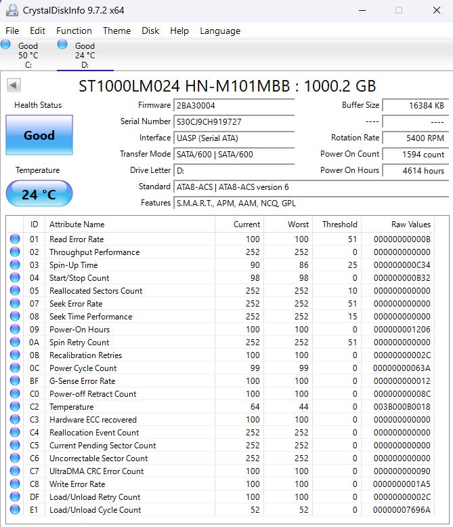This screenshot has width=453, height=527.
Task: Click the Standard field ATA8-ACS
Action: point(311,187)
